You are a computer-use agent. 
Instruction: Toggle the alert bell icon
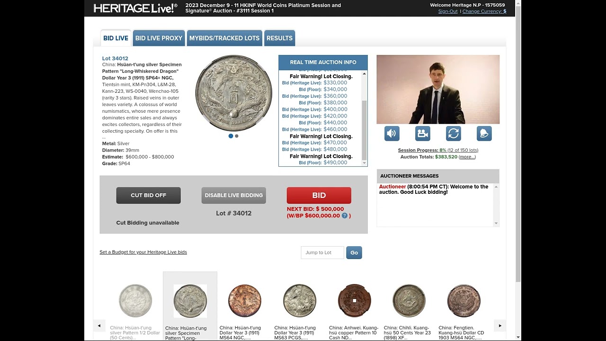point(484,134)
